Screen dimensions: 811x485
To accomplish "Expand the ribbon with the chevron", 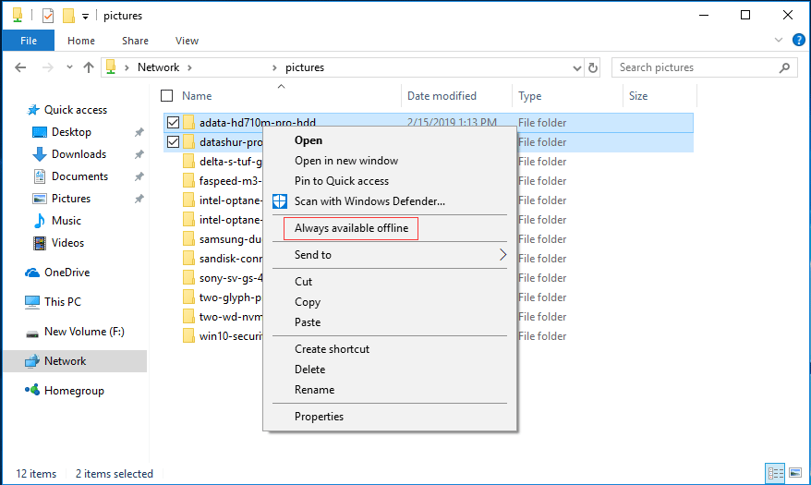I will (x=779, y=40).
